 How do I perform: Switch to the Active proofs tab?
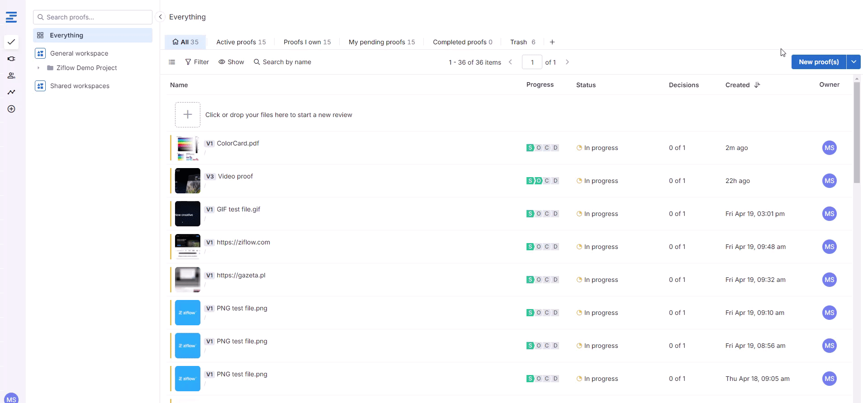click(x=241, y=42)
